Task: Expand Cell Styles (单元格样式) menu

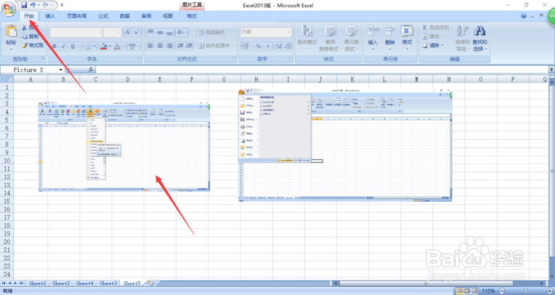Action: pyautogui.click(x=351, y=38)
